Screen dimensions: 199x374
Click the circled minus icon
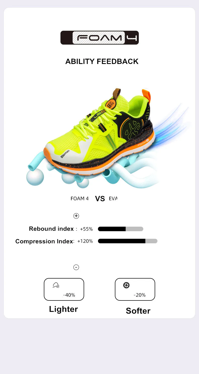click(76, 267)
